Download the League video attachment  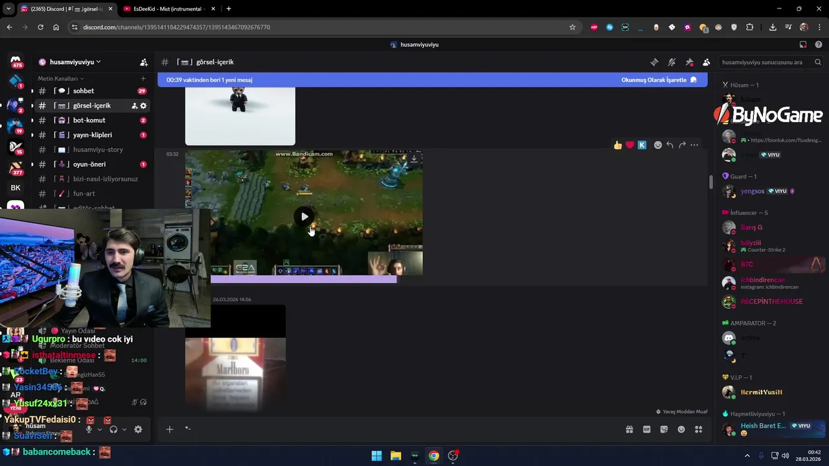coord(414,159)
